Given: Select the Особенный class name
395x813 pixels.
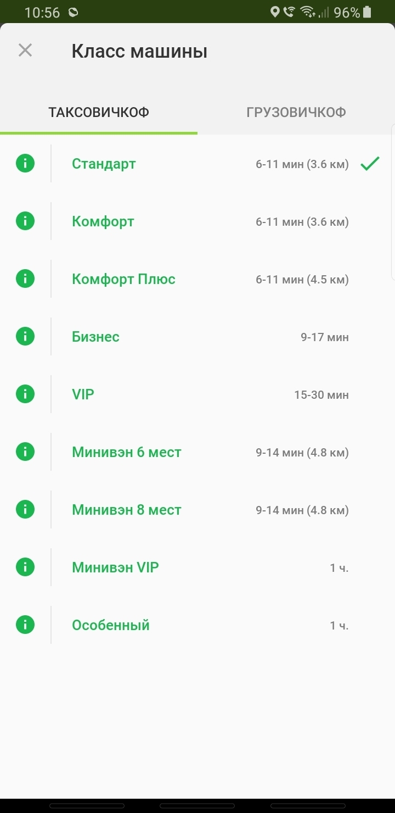Looking at the screenshot, I should [110, 625].
